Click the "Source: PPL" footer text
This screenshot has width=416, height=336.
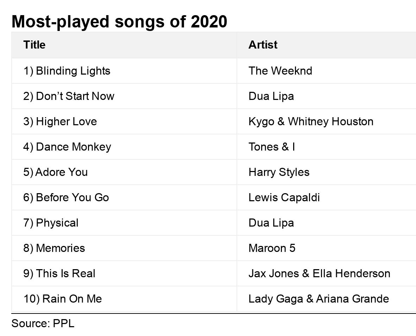[43, 323]
